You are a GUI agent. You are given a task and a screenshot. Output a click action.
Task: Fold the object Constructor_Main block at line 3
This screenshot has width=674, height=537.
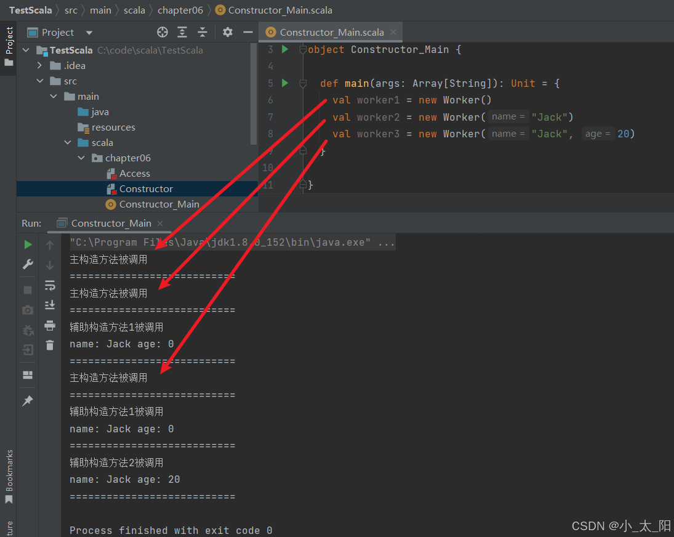click(303, 49)
